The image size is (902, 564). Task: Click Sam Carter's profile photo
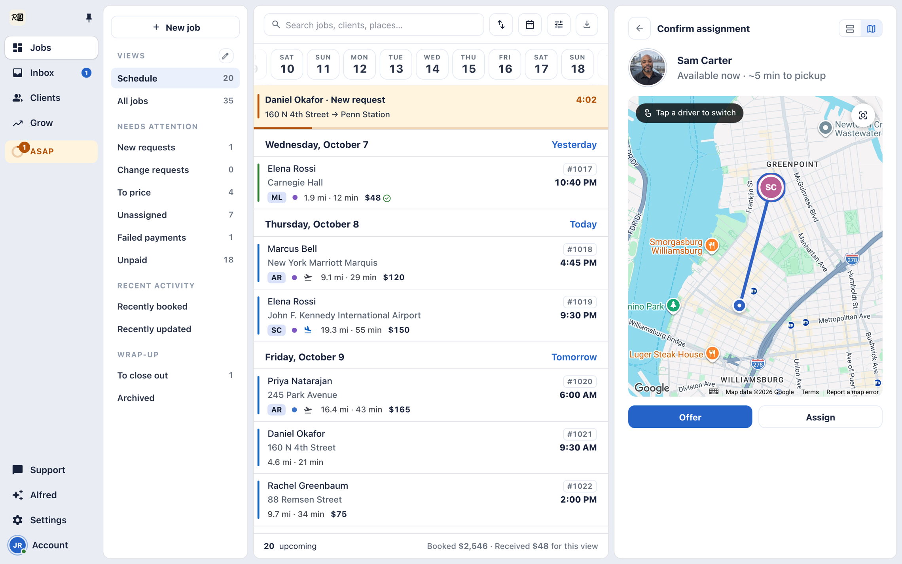coord(647,68)
